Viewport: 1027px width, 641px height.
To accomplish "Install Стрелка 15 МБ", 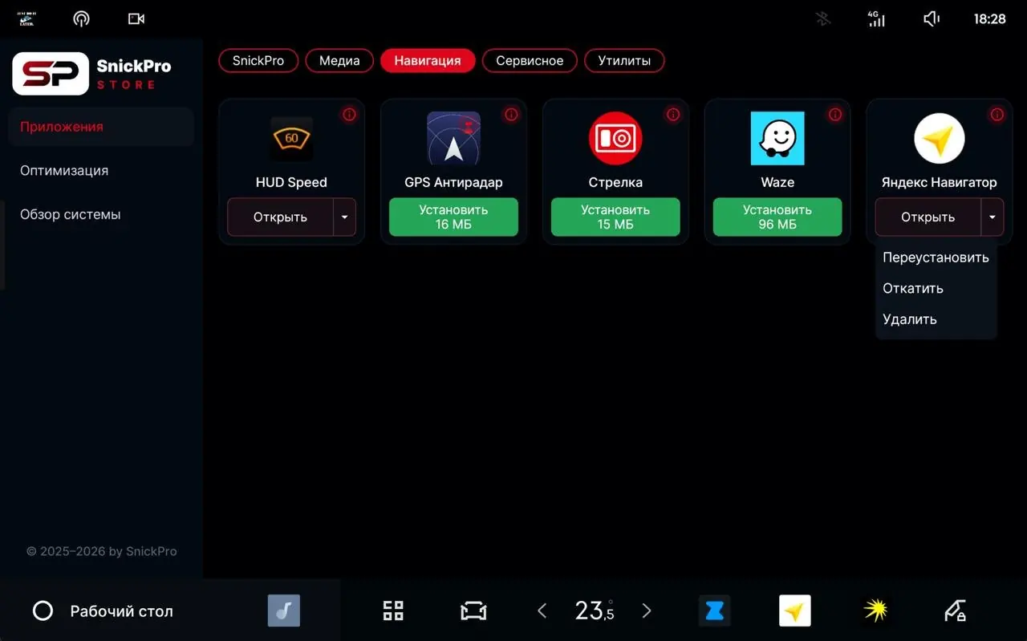I will pyautogui.click(x=615, y=217).
